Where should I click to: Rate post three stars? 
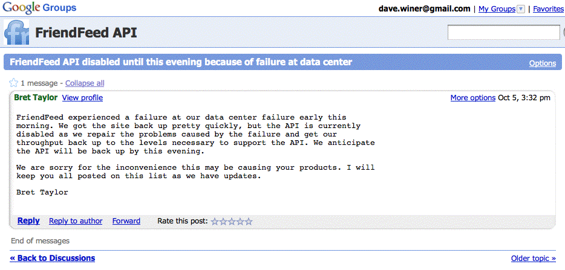pos(232,222)
